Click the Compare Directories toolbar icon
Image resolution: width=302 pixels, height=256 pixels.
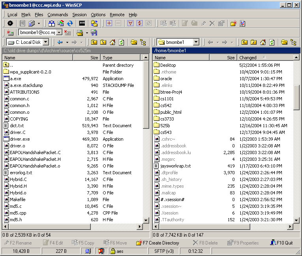click(x=52, y=24)
